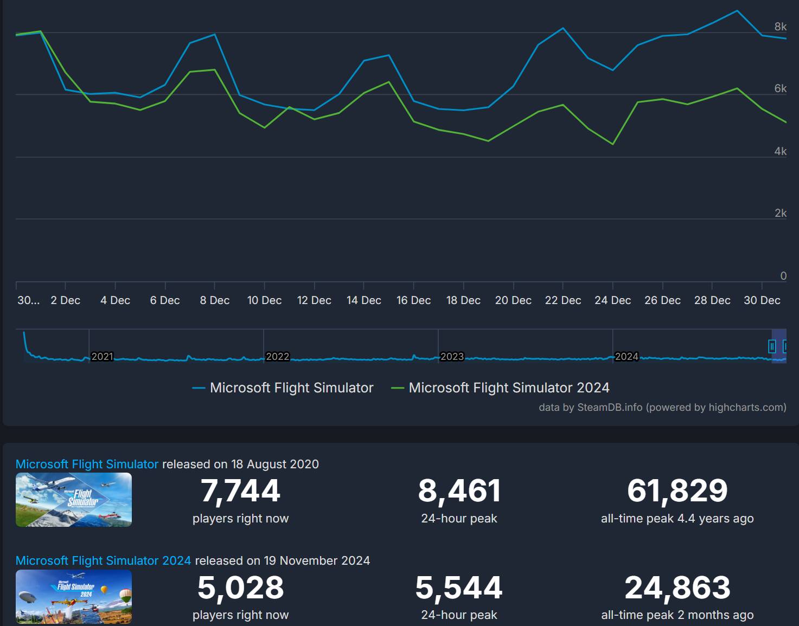The width and height of the screenshot is (799, 626).
Task: Toggle Microsoft Flight Simulator 2024 legend series
Action: (x=500, y=388)
